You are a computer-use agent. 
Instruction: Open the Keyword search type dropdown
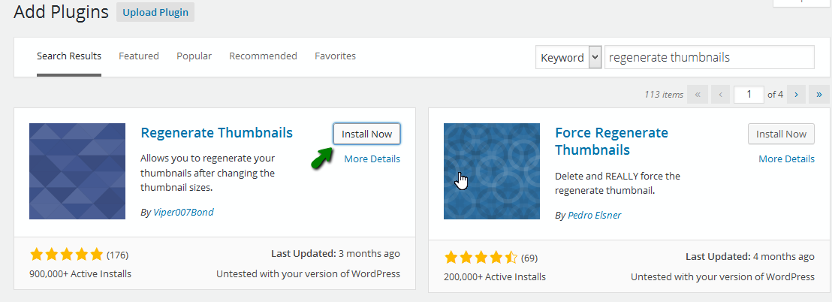tap(568, 57)
